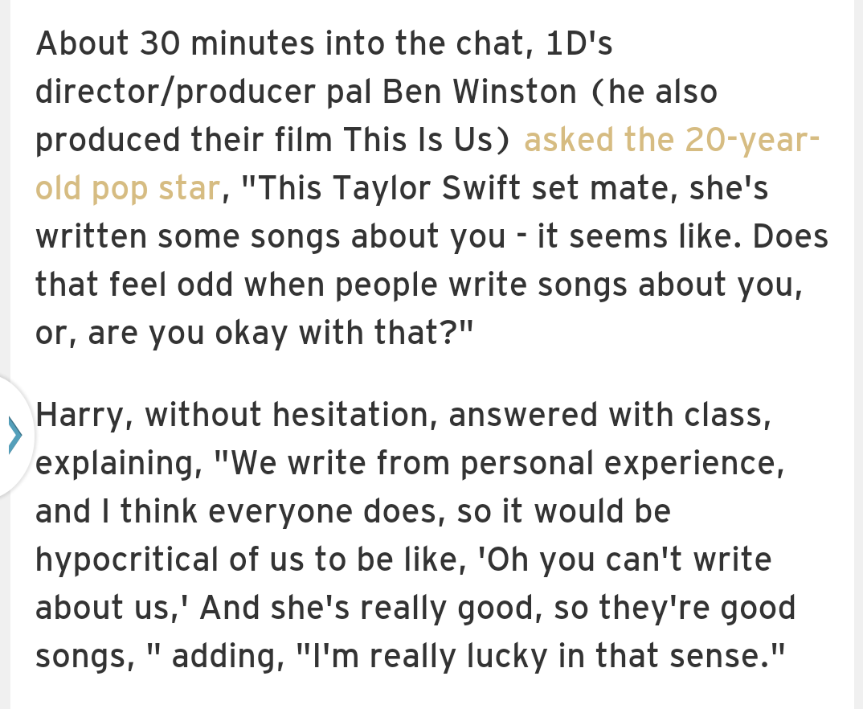Image resolution: width=863 pixels, height=709 pixels.
Task: Click "This Is Us" film title text
Action: coord(419,139)
